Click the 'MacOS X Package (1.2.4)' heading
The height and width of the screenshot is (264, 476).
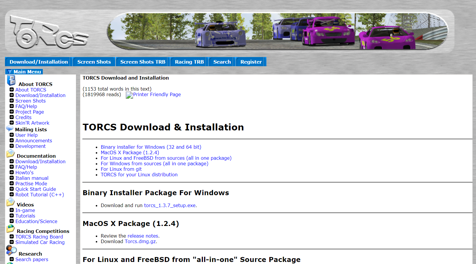[x=131, y=224]
